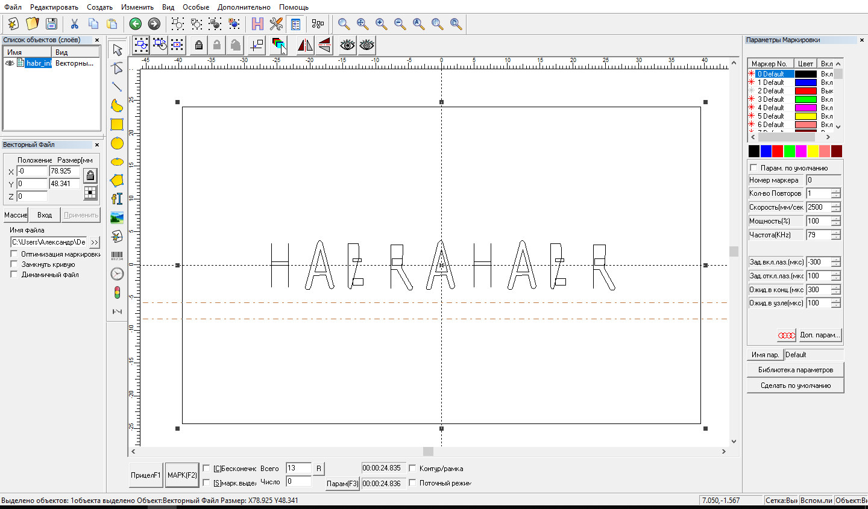868x509 pixels.
Task: Cut the selection with the scissors icon
Action: [x=75, y=24]
